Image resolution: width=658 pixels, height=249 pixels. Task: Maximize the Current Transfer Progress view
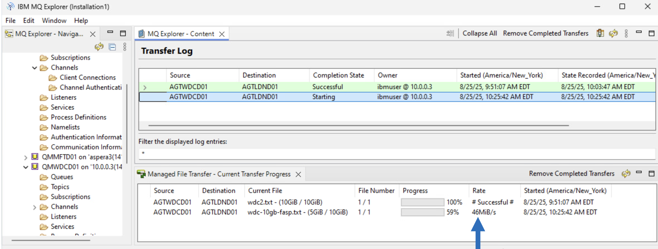[x=652, y=173]
